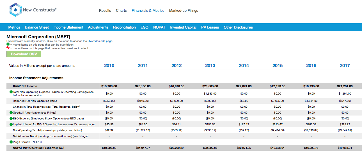
Task: Click GAAP Net Income value $18,760.00
Action: (x=109, y=86)
